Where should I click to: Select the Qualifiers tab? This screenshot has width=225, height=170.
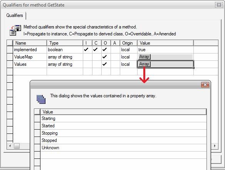point(15,15)
